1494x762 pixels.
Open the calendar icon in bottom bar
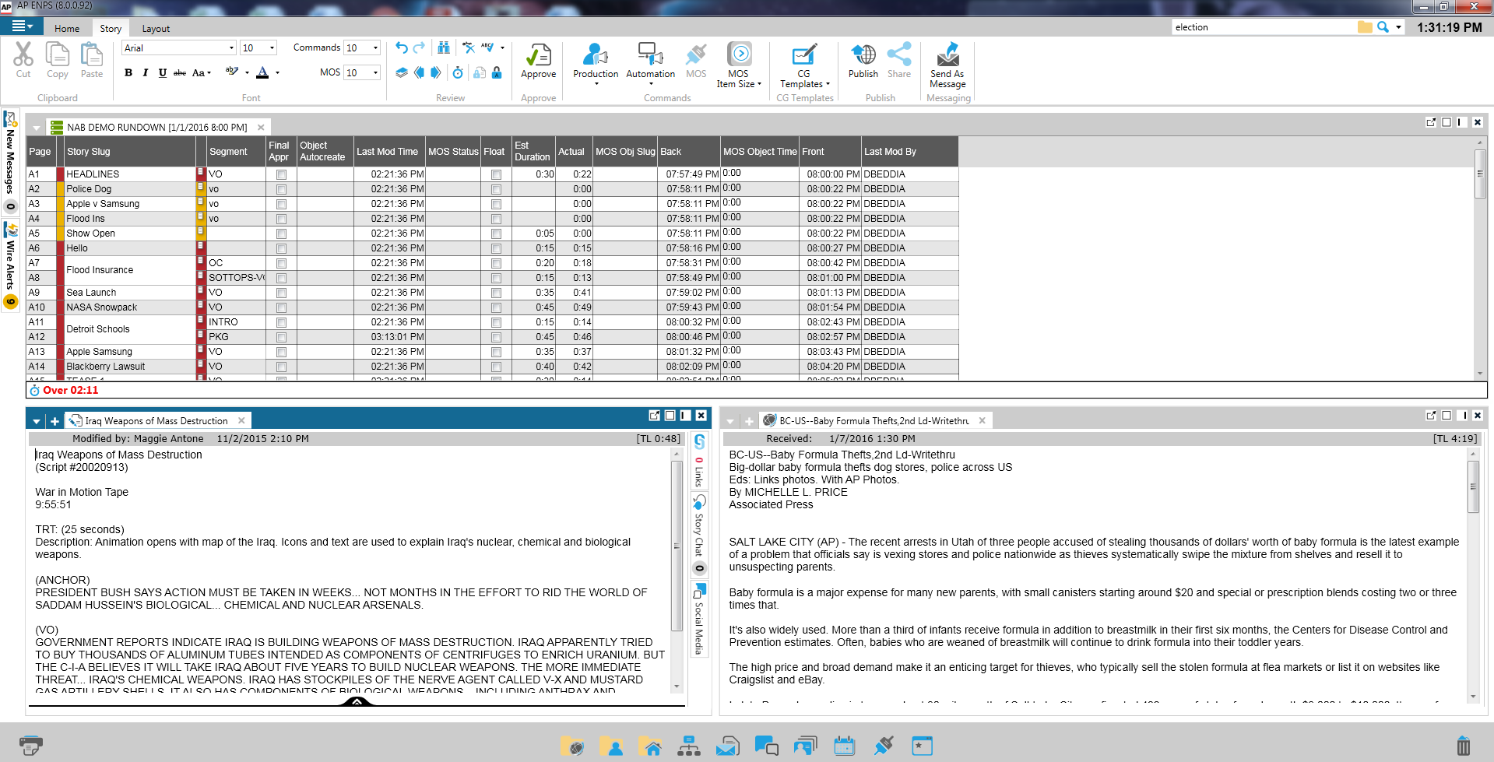tap(845, 746)
